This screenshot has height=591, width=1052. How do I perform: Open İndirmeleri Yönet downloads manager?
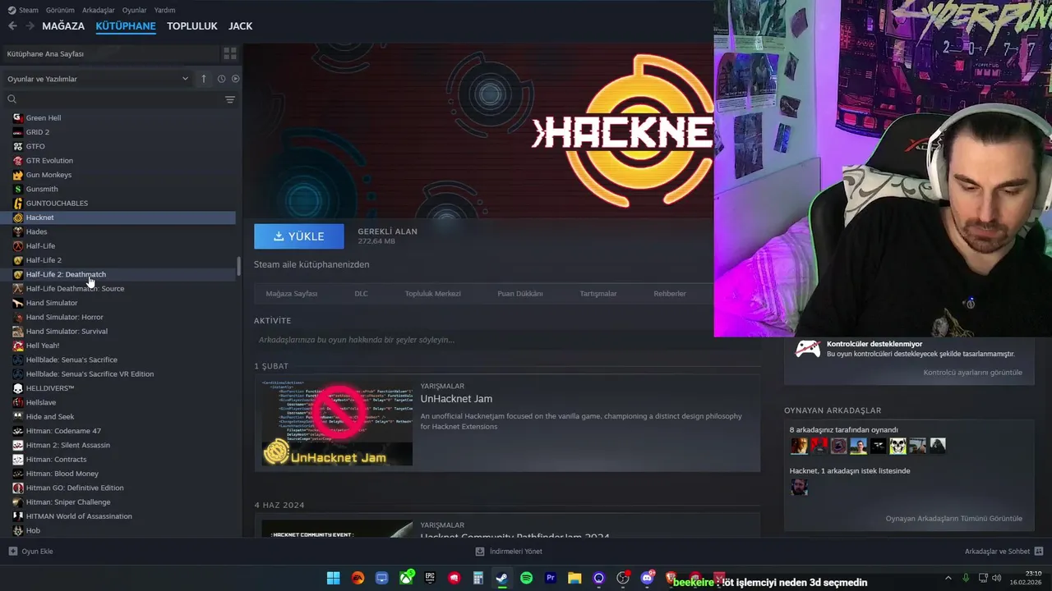(x=509, y=551)
